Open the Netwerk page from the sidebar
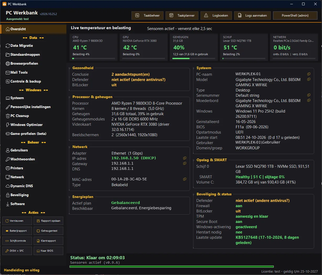The width and height of the screenshot is (322, 275). point(33,177)
